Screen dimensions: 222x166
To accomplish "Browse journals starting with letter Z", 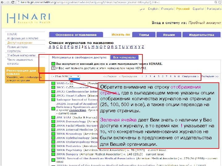I will [143, 47].
